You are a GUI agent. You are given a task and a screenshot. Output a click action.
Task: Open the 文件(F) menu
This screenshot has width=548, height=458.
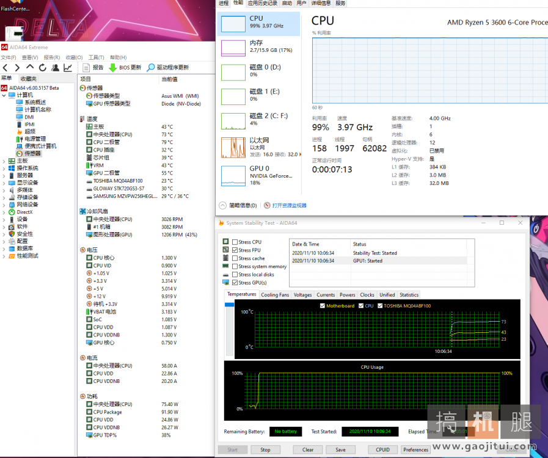click(x=9, y=57)
